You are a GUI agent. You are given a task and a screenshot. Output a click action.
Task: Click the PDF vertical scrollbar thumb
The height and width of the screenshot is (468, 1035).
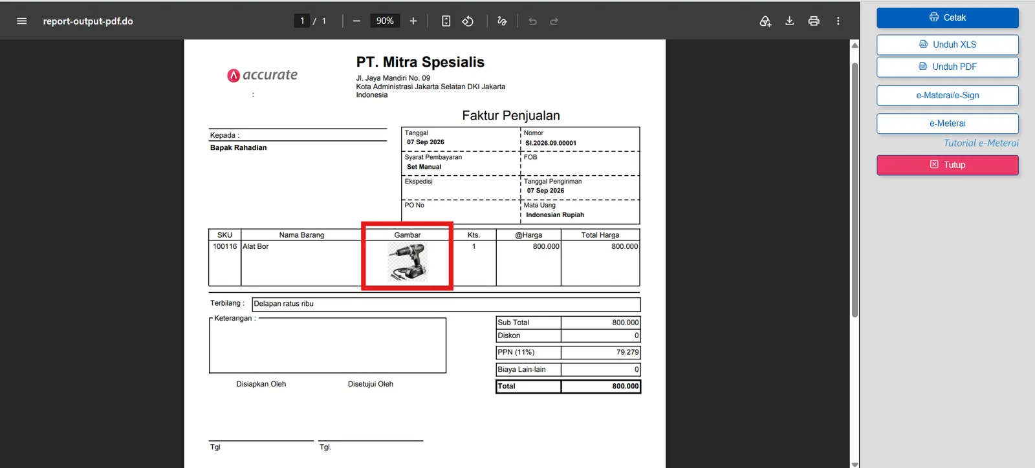click(855, 189)
